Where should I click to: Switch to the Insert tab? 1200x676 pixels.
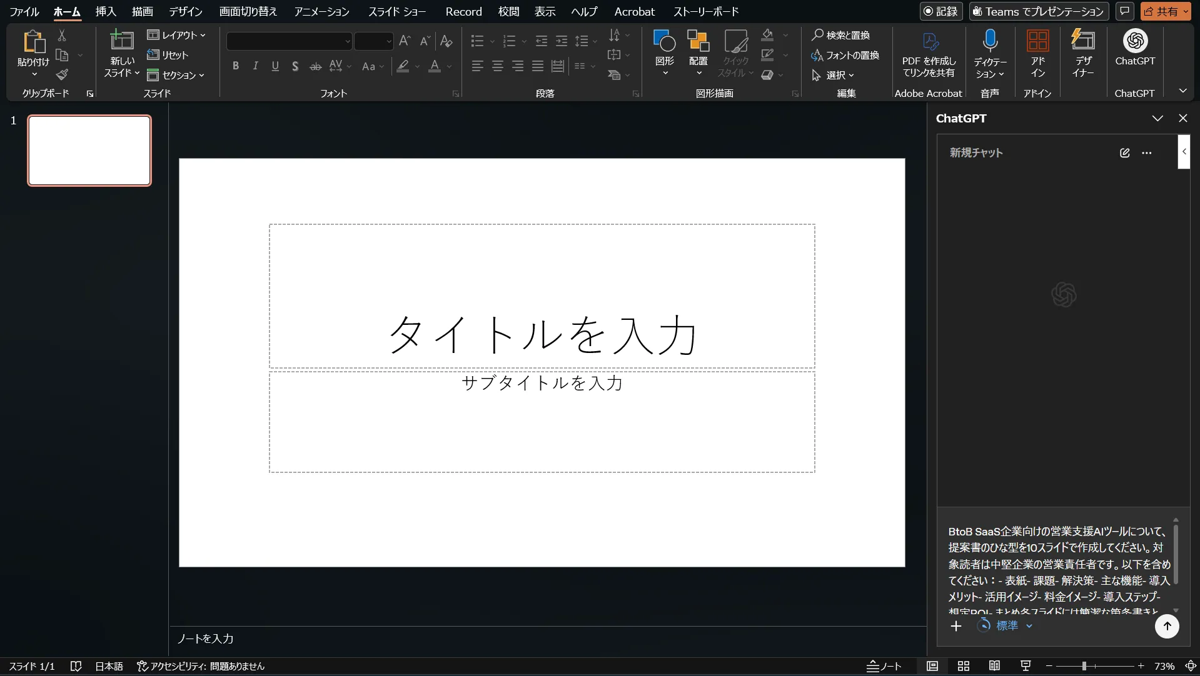106,11
